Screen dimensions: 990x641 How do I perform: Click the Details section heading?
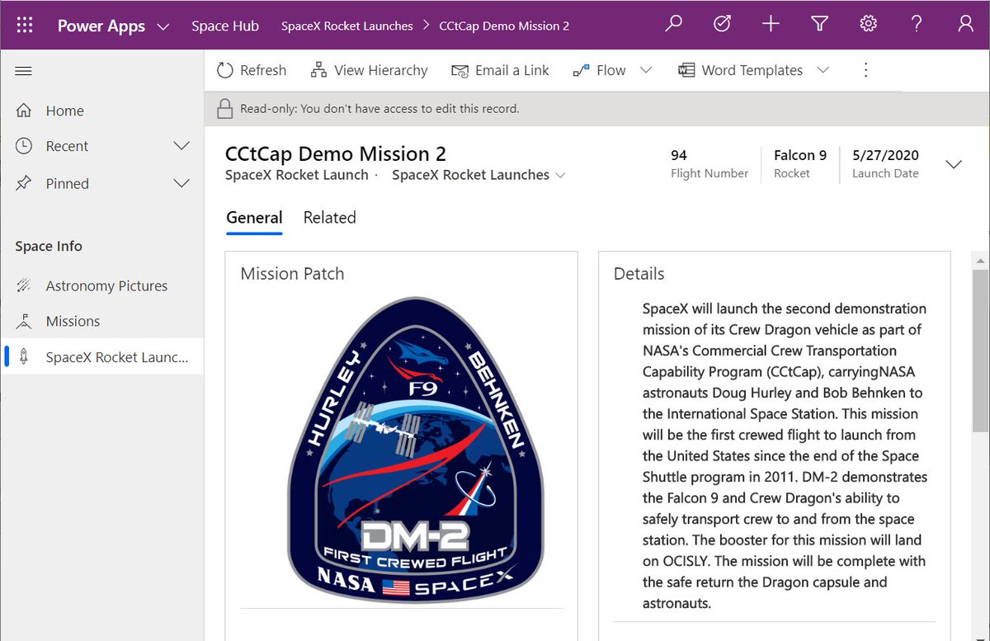[639, 274]
